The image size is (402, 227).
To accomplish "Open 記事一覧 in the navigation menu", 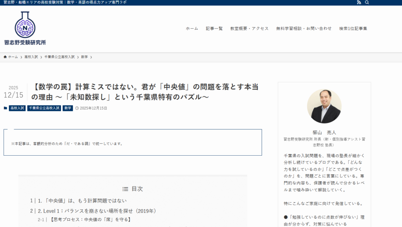I will 214,29.
